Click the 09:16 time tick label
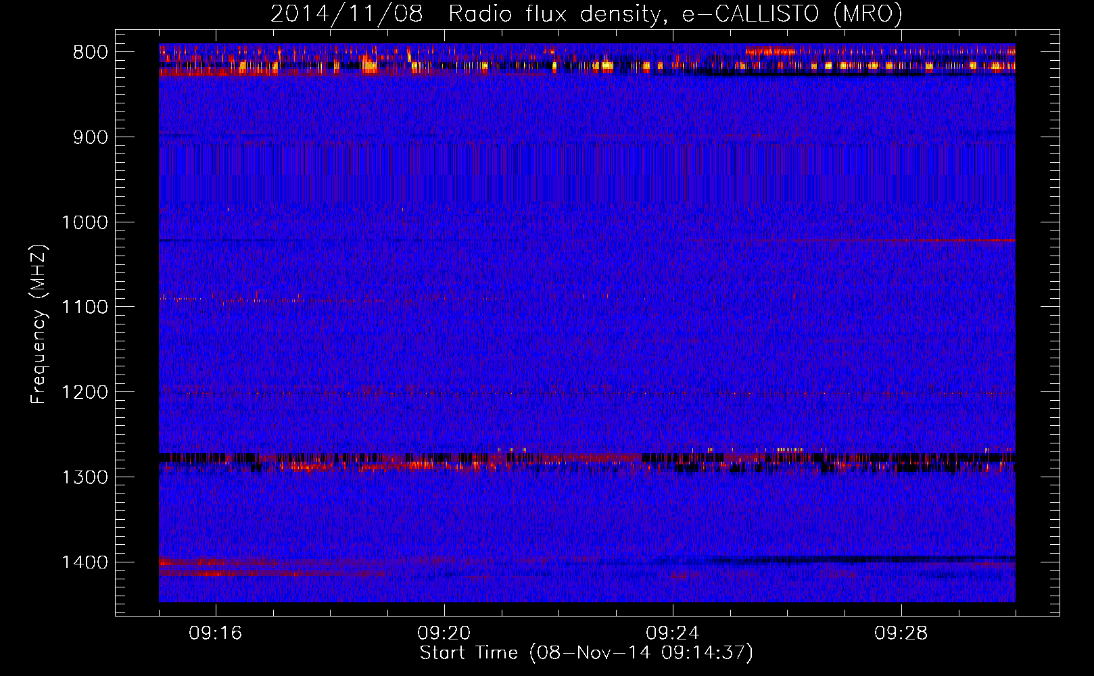Viewport: 1094px width, 676px height. [216, 633]
